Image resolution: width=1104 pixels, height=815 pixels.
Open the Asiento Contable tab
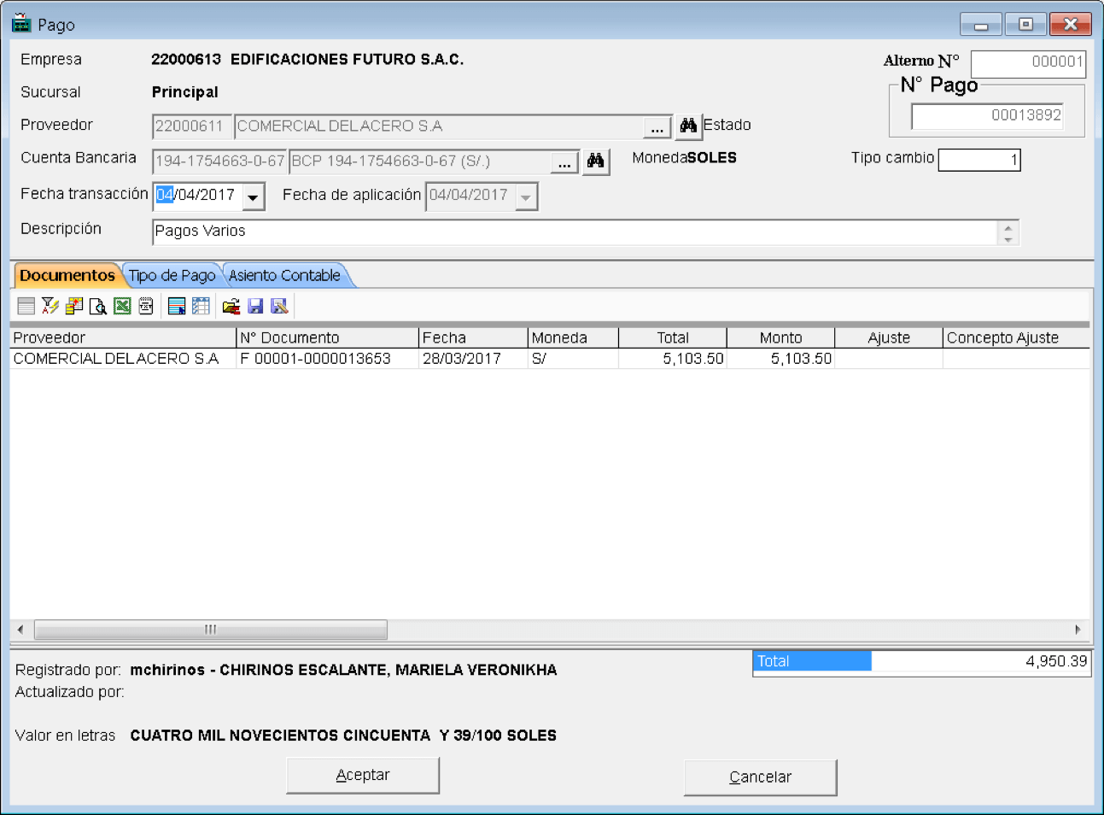[284, 275]
